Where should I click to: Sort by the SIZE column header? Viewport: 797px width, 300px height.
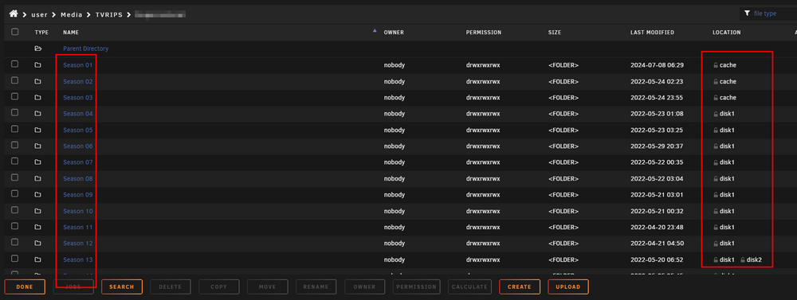point(555,33)
